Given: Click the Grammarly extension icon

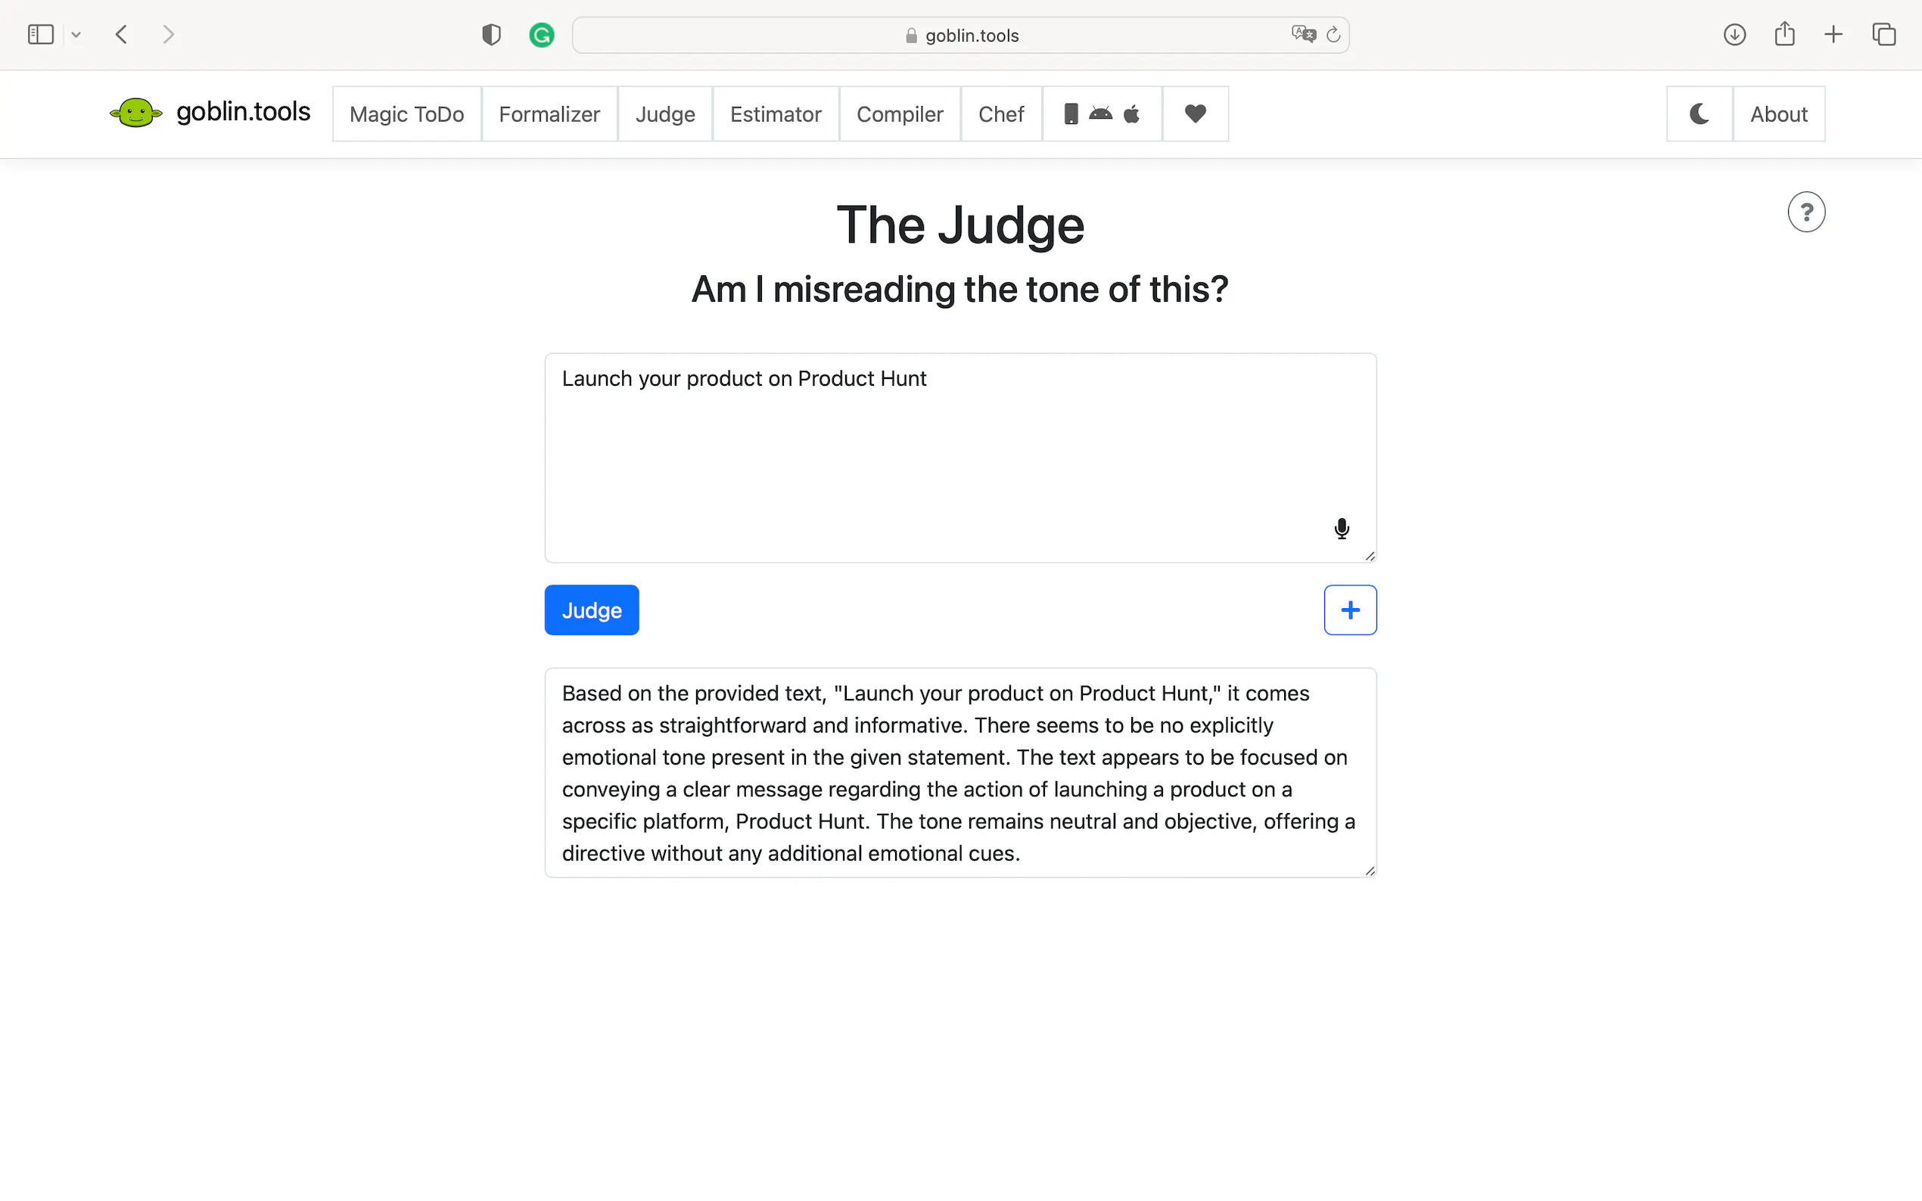Looking at the screenshot, I should (x=541, y=35).
